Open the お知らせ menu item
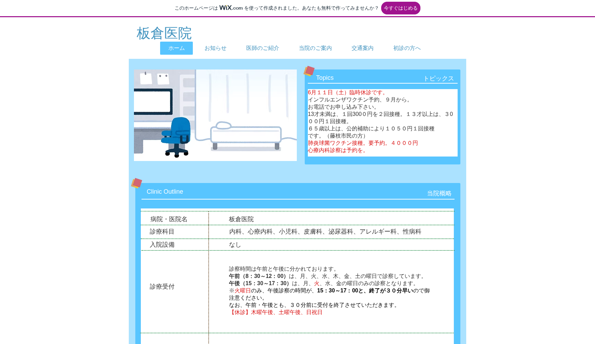 (x=215, y=48)
